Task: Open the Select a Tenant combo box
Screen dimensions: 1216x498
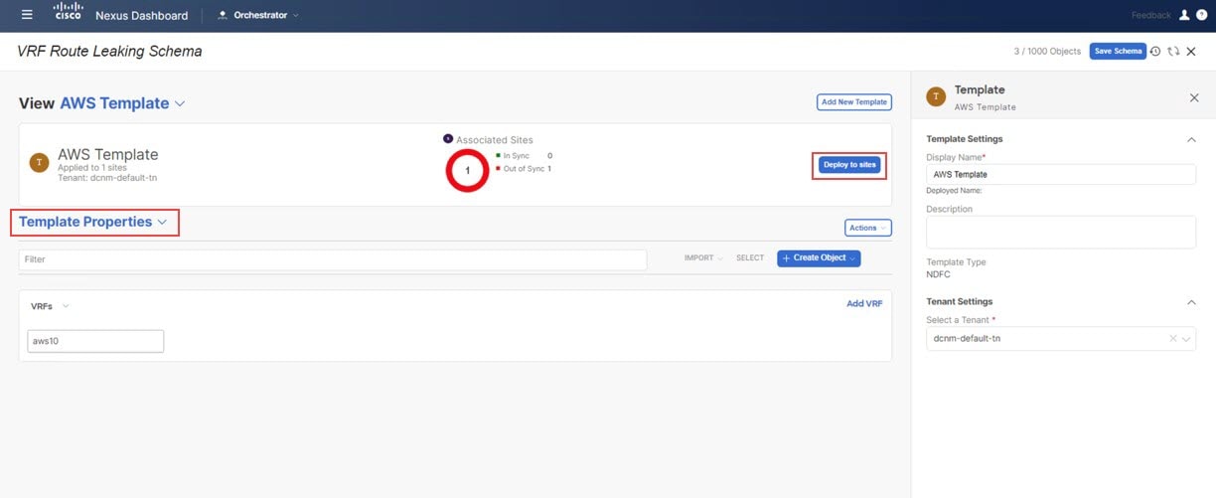Action: click(x=1060, y=339)
